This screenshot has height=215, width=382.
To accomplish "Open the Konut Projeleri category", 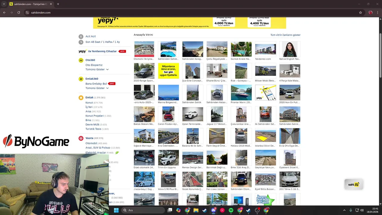I will (95, 116).
